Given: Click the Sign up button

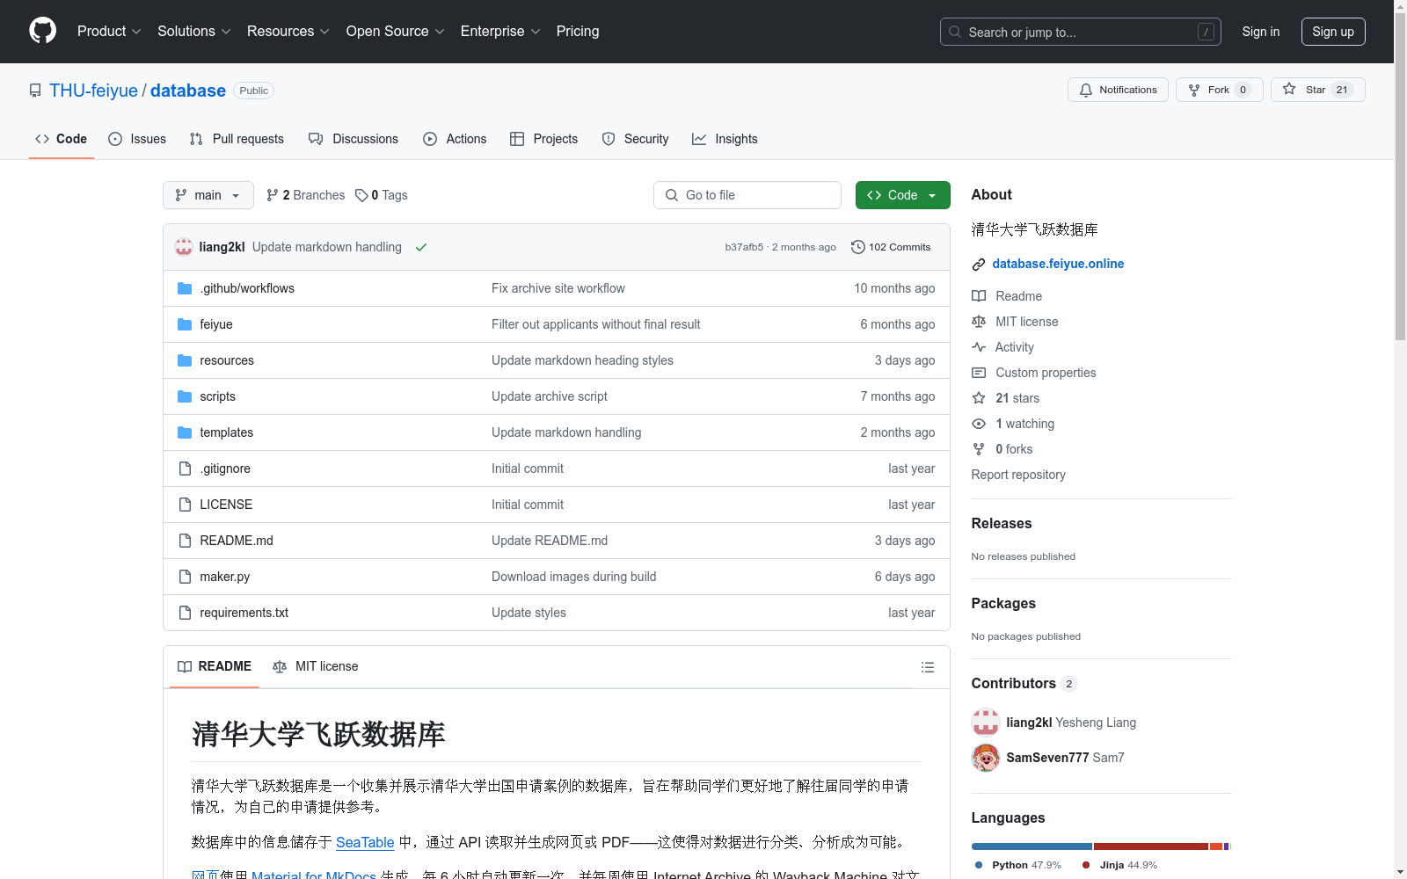Looking at the screenshot, I should point(1333,32).
